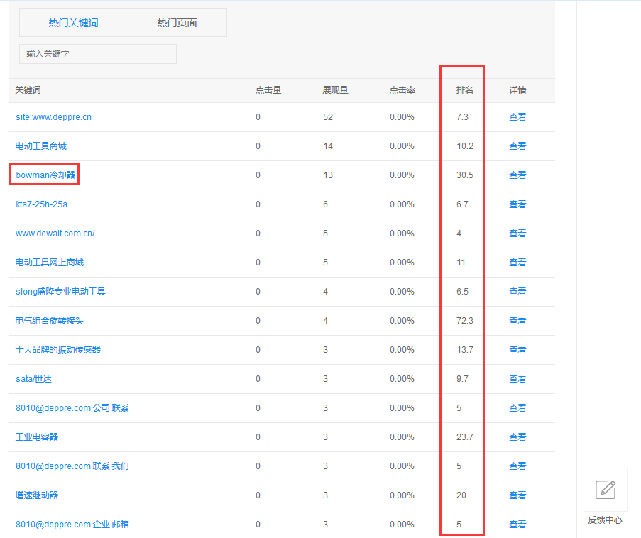641x538 pixels.
Task: Click 查看 for slong盛隆专业电动工具 row
Action: [517, 292]
